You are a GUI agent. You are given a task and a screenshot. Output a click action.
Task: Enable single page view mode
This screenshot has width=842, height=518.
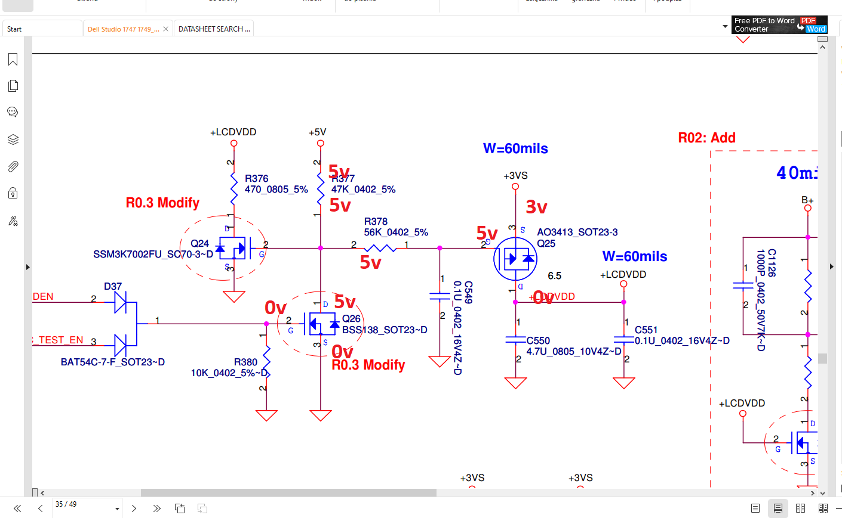point(755,508)
